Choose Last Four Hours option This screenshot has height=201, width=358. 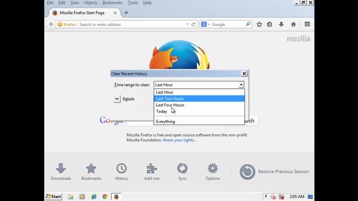pos(199,105)
